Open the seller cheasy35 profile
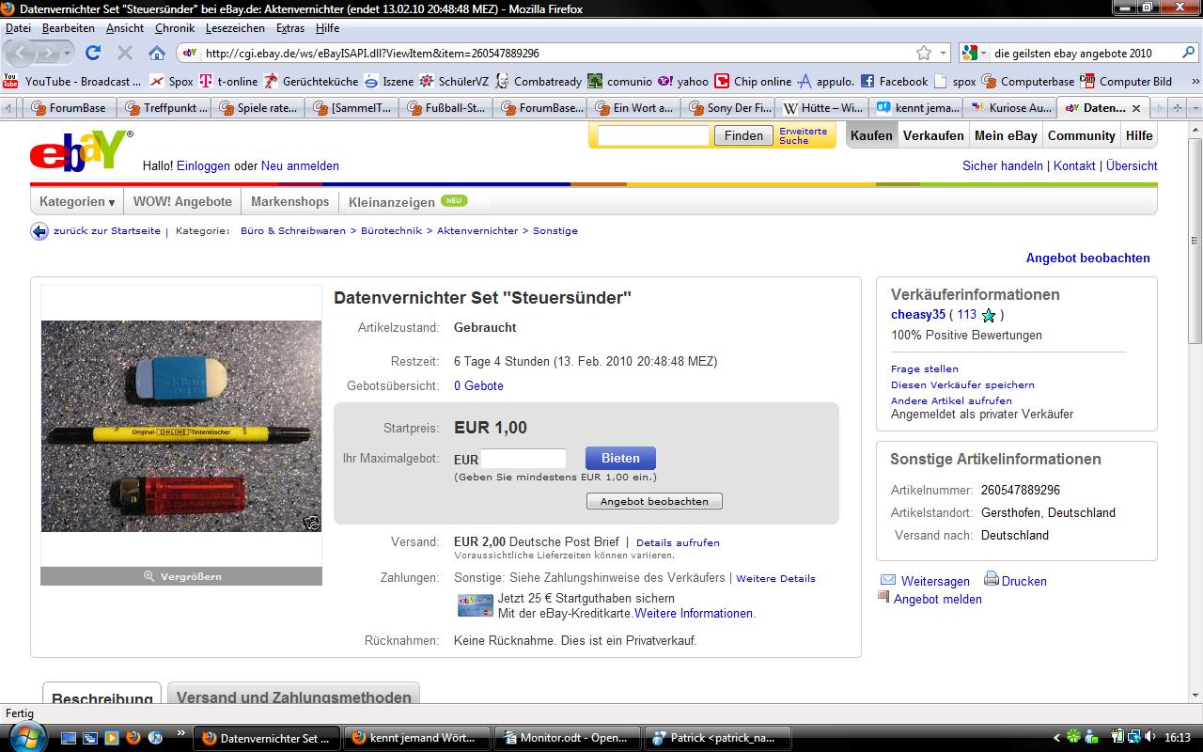The height and width of the screenshot is (752, 1203). [918, 315]
